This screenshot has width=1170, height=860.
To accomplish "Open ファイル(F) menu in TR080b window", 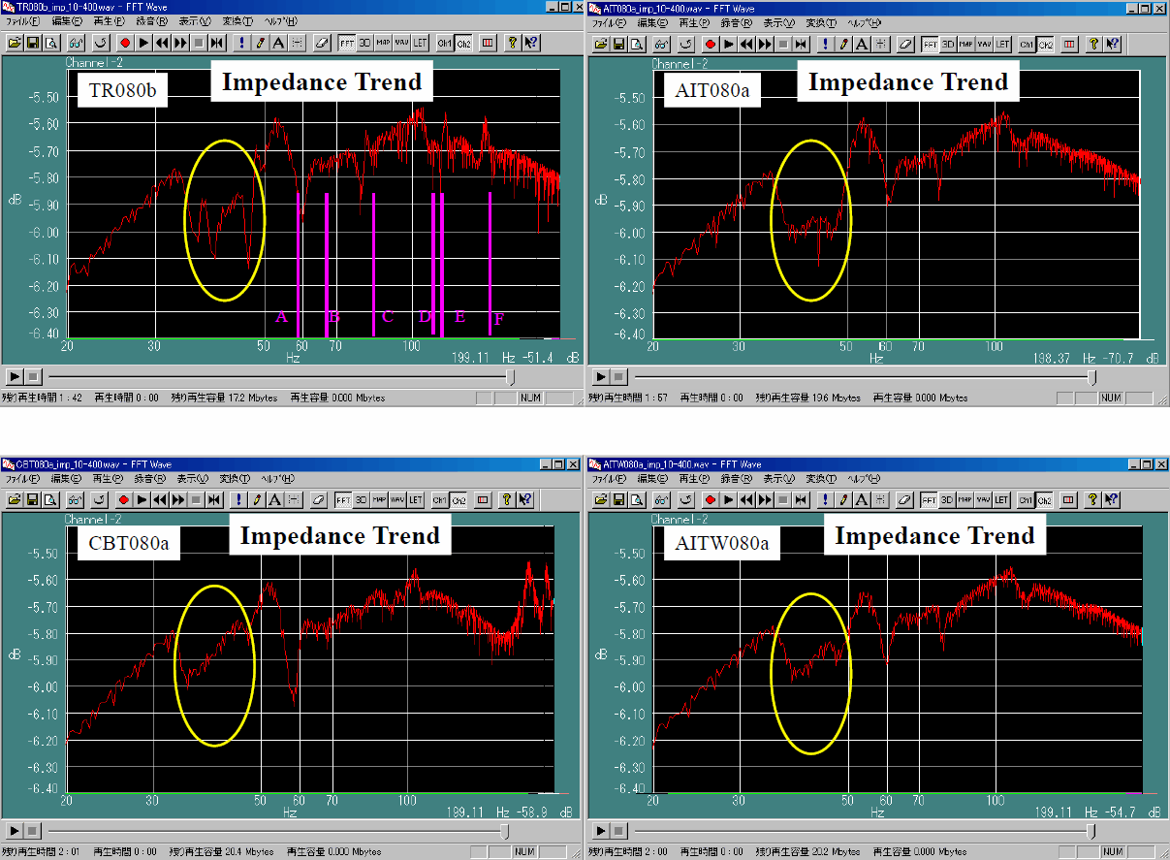I will tap(23, 20).
